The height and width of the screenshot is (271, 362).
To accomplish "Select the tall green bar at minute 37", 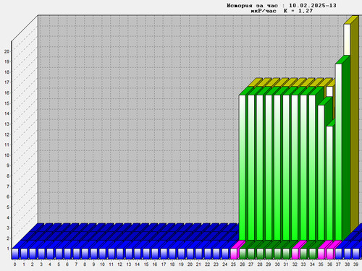I will 338,152.
